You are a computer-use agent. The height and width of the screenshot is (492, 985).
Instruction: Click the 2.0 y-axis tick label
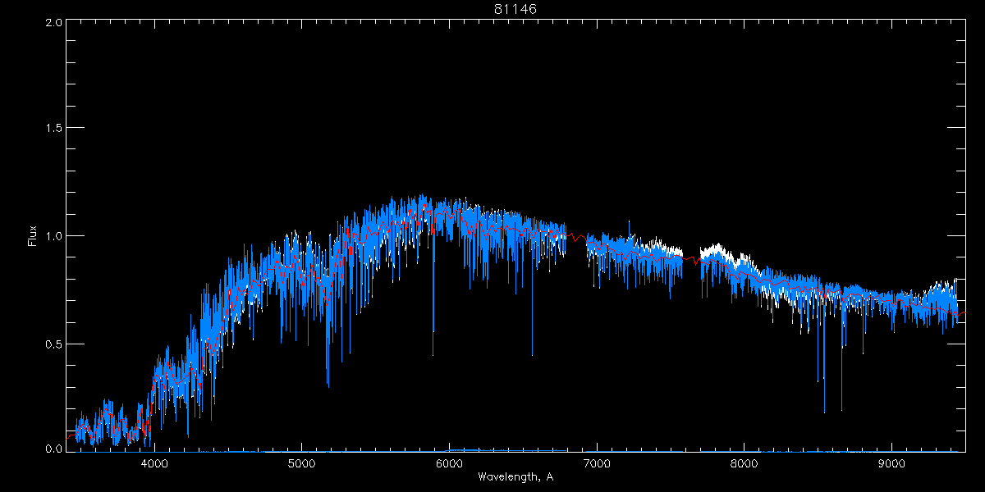53,22
